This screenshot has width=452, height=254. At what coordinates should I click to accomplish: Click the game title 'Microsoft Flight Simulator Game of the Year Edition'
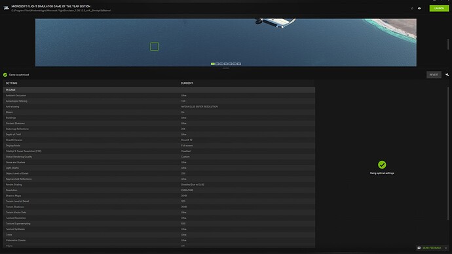[x=50, y=7]
